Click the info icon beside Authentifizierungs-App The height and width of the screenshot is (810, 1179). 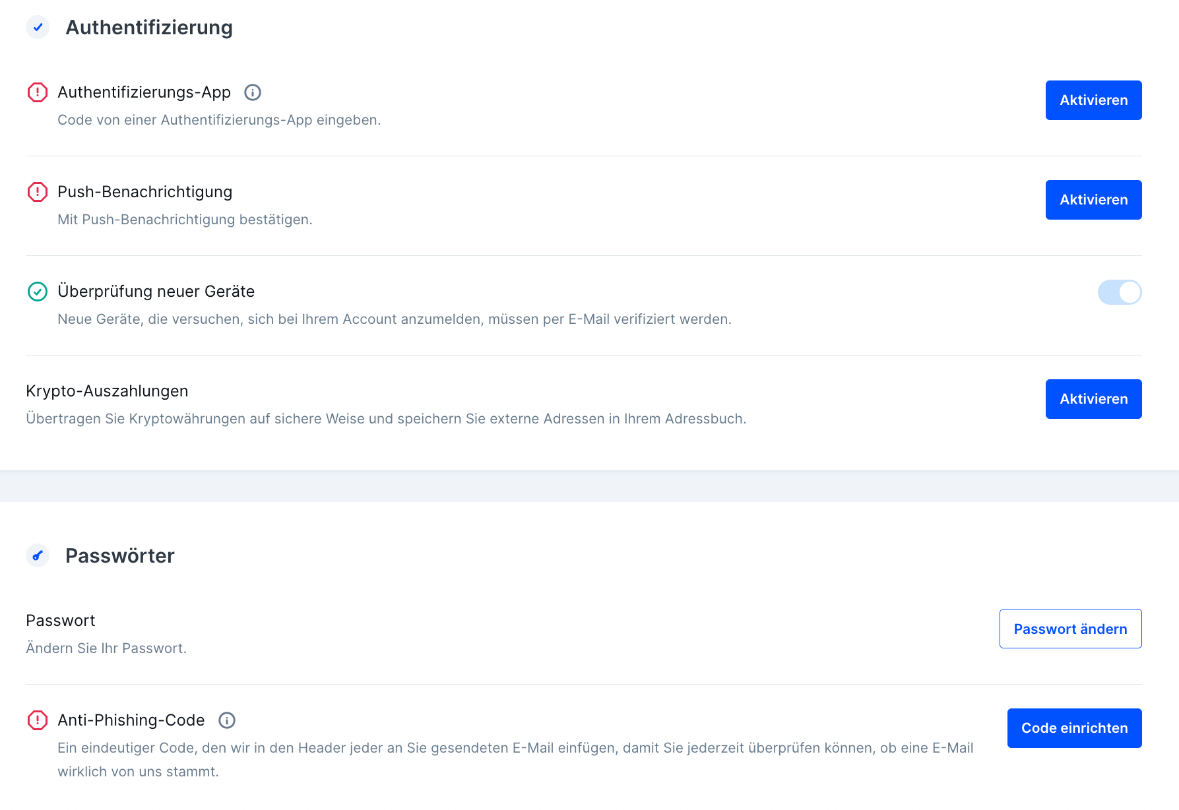pyautogui.click(x=253, y=92)
